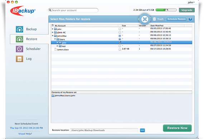Collapse the Users folder triangle

pyautogui.click(x=55, y=39)
